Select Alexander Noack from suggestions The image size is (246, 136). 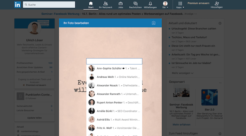coord(114,85)
